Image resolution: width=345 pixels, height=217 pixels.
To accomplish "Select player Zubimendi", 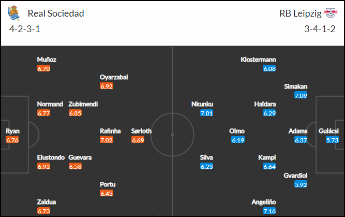I will click(x=83, y=104).
